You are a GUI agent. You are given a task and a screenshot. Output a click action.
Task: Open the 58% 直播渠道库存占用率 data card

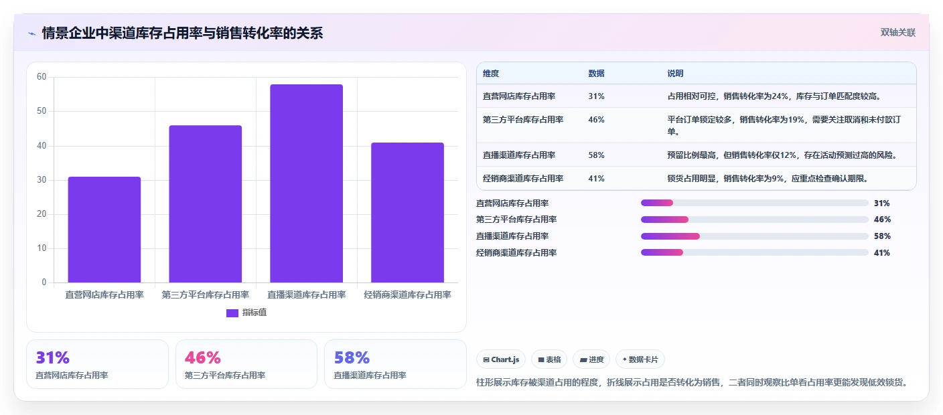coord(395,364)
